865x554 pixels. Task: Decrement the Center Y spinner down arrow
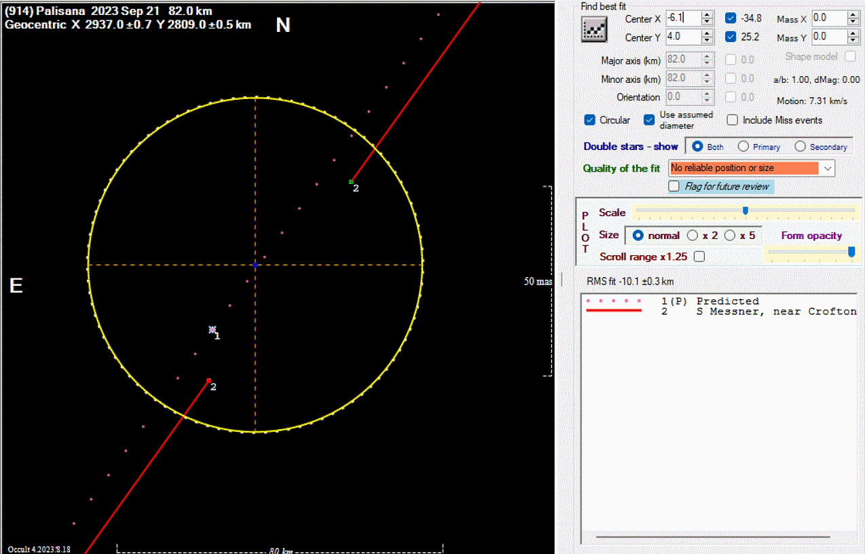[x=707, y=41]
